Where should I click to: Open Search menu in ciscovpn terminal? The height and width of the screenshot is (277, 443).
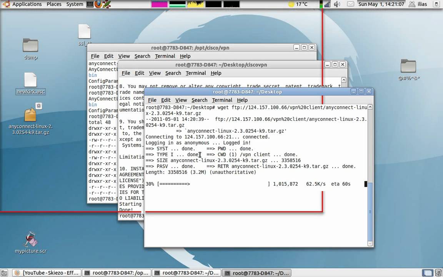click(173, 73)
